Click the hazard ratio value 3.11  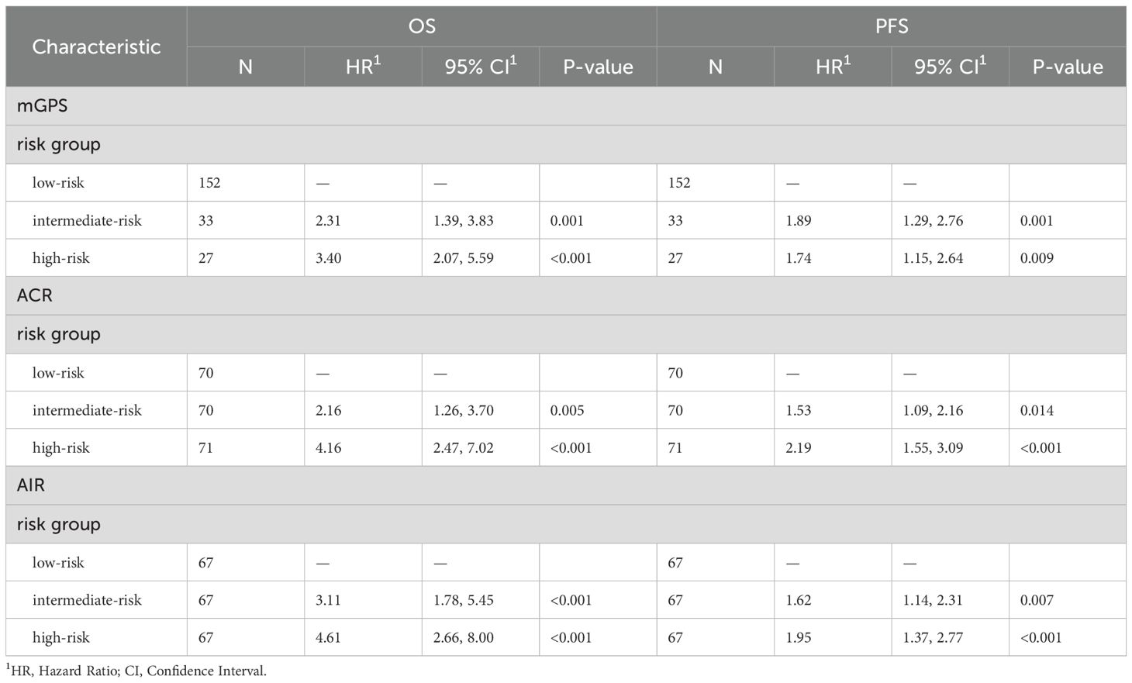[x=328, y=600]
